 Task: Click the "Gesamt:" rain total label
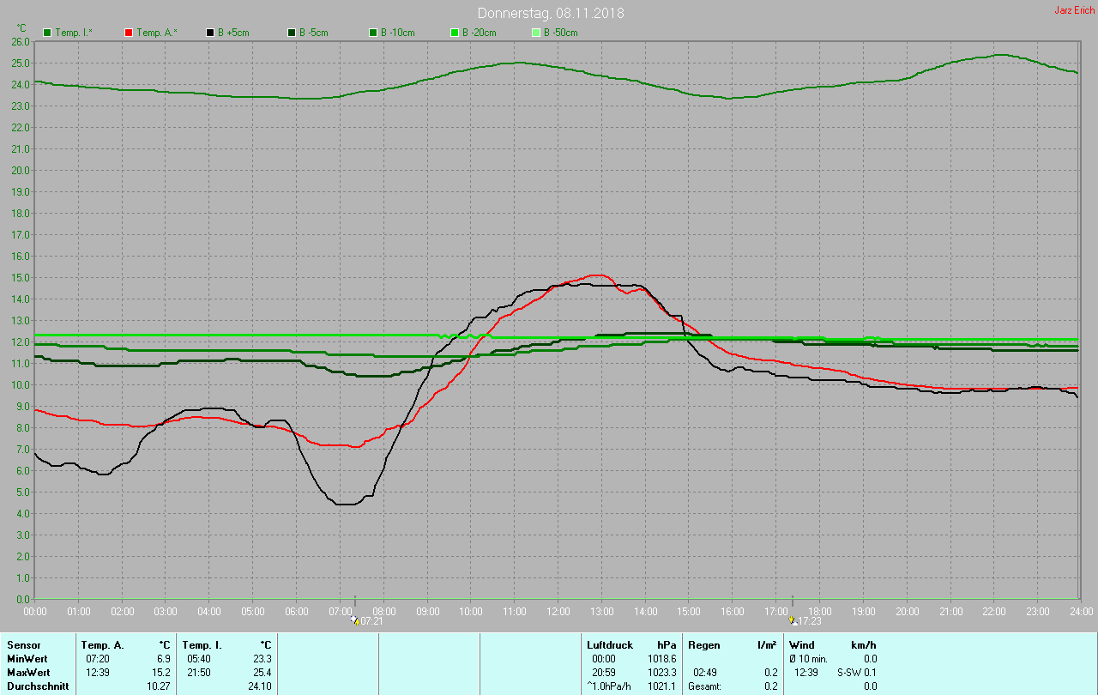pos(706,686)
